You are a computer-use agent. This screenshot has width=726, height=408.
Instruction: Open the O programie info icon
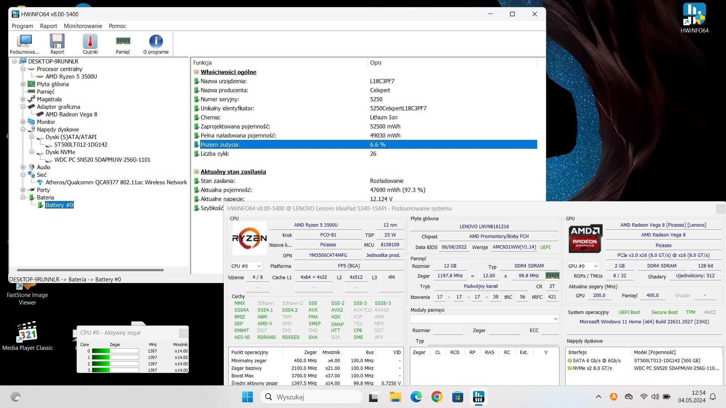coord(156,44)
